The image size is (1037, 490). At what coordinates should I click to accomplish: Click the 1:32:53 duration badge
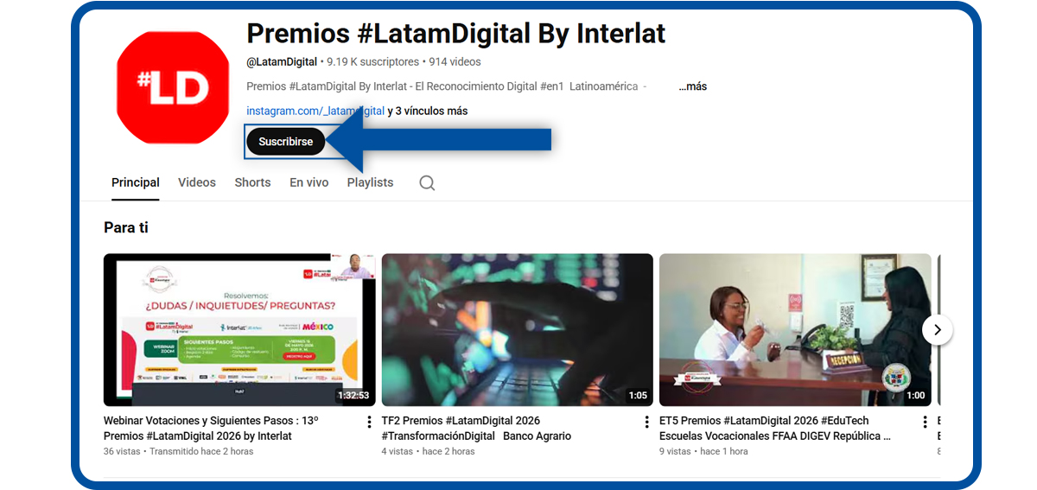point(353,396)
